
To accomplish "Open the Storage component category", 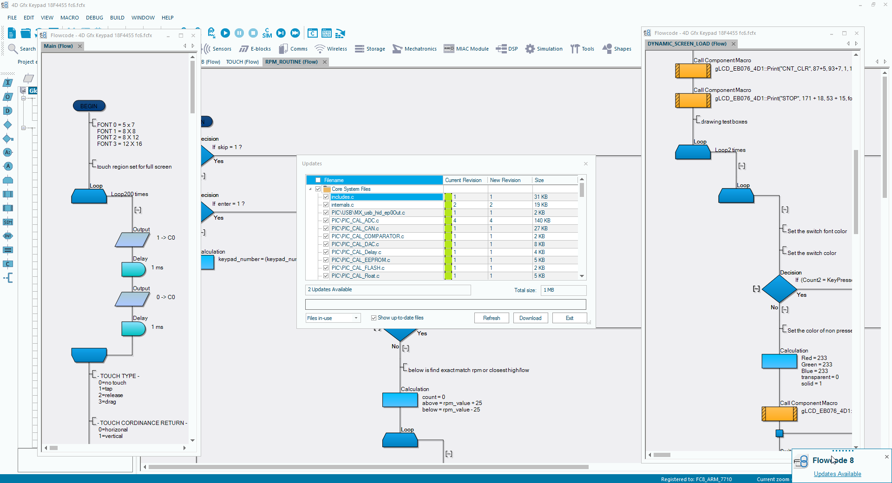I will pos(370,49).
